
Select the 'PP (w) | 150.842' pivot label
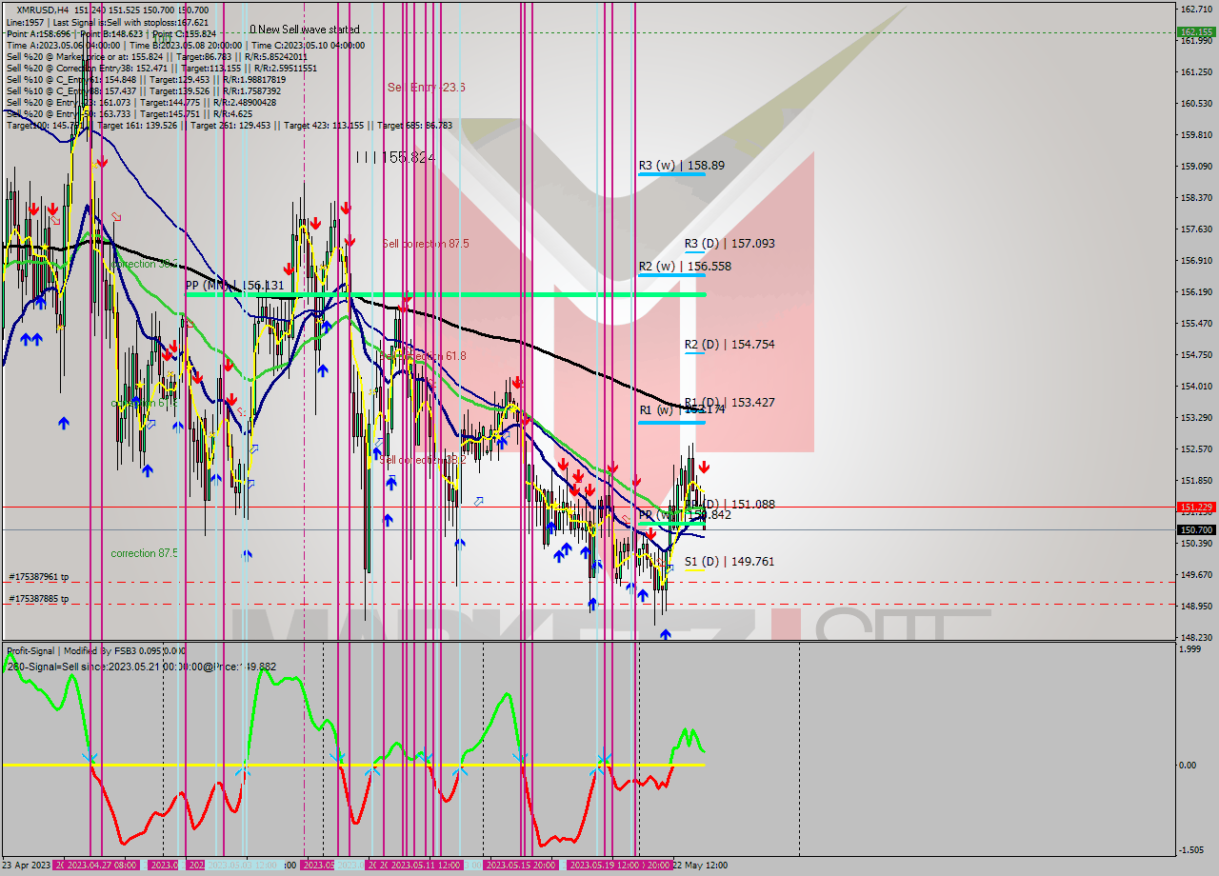tap(685, 514)
